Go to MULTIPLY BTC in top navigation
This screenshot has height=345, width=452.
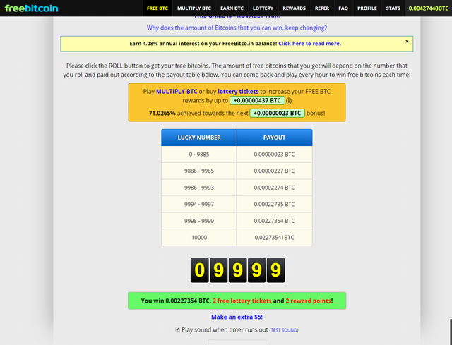pos(194,8)
